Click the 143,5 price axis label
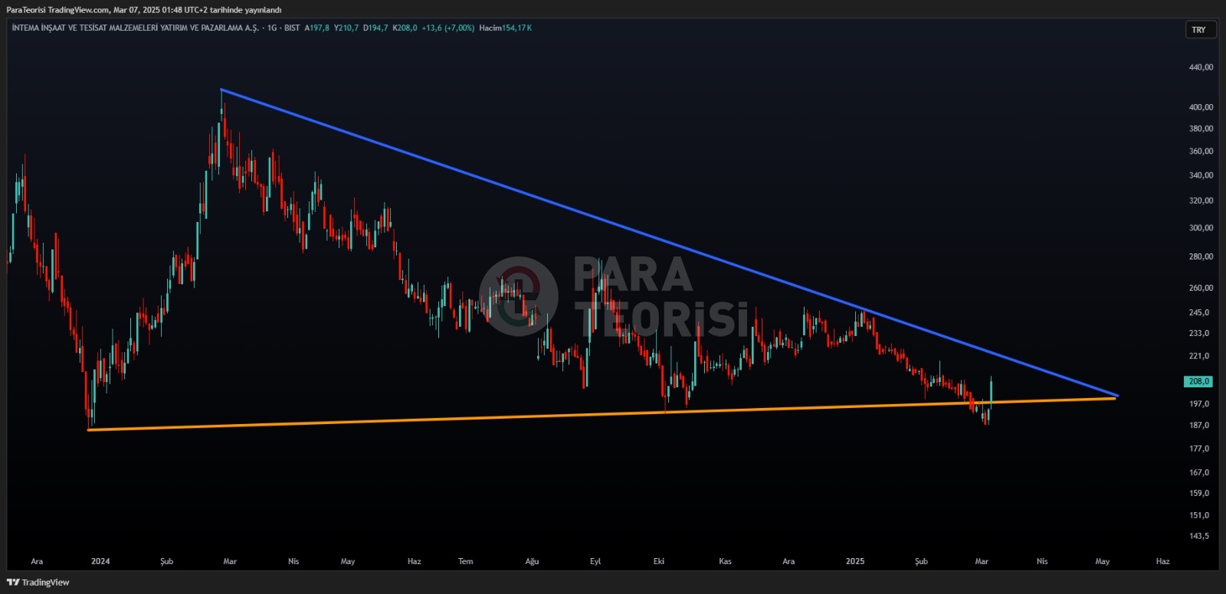The height and width of the screenshot is (594, 1226). pyautogui.click(x=1199, y=536)
